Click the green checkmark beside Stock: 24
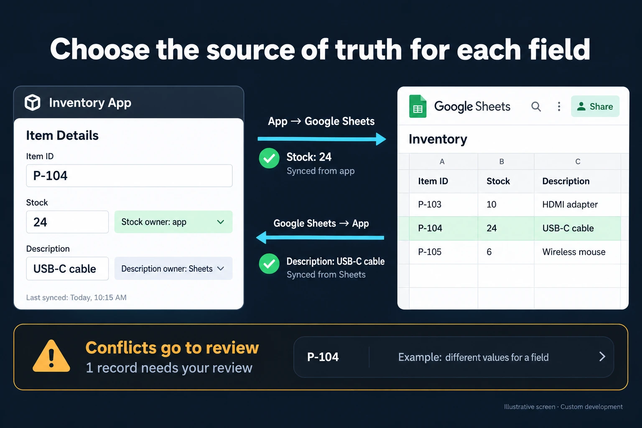The width and height of the screenshot is (642, 428). click(x=269, y=158)
